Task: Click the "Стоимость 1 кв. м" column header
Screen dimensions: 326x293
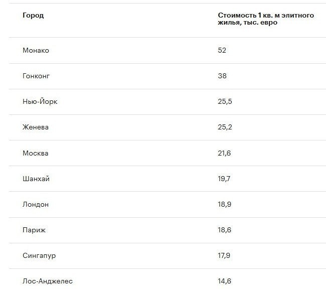Action: click(x=266, y=19)
